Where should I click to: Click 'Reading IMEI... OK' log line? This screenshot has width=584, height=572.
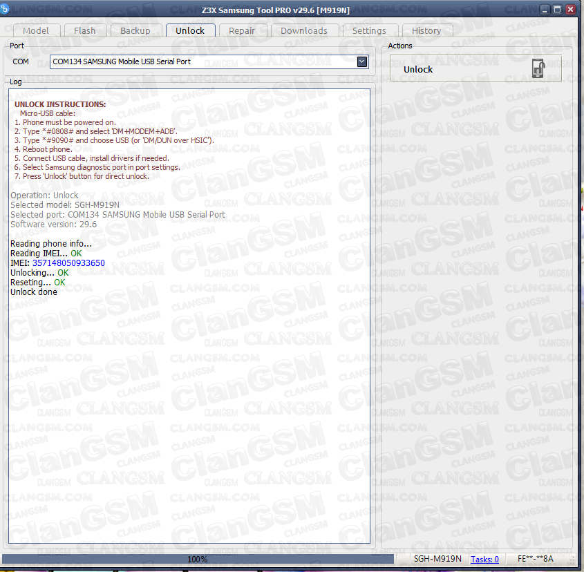[x=46, y=254]
